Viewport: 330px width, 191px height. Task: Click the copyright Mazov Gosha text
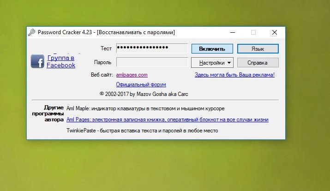point(144,94)
